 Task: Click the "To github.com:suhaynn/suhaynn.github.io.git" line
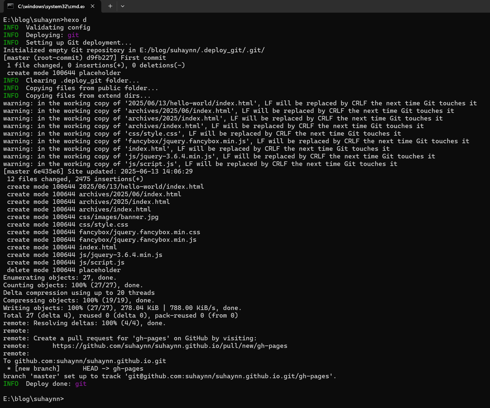pos(85,361)
